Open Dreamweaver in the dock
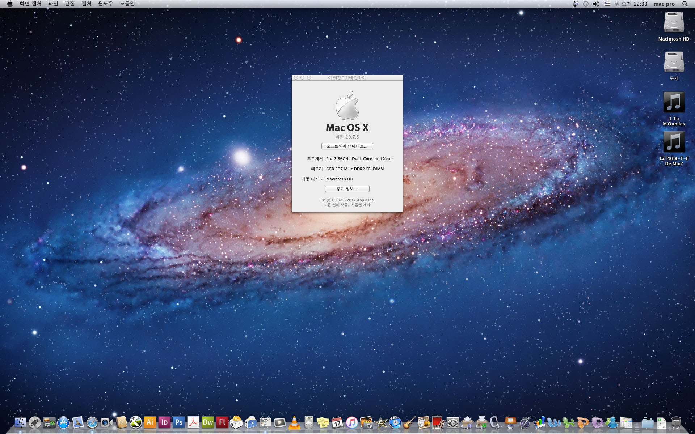Viewport: 695px width, 434px height. (208, 422)
